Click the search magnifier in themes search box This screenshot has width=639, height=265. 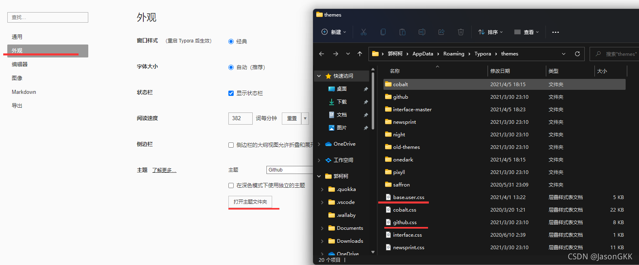pyautogui.click(x=598, y=54)
